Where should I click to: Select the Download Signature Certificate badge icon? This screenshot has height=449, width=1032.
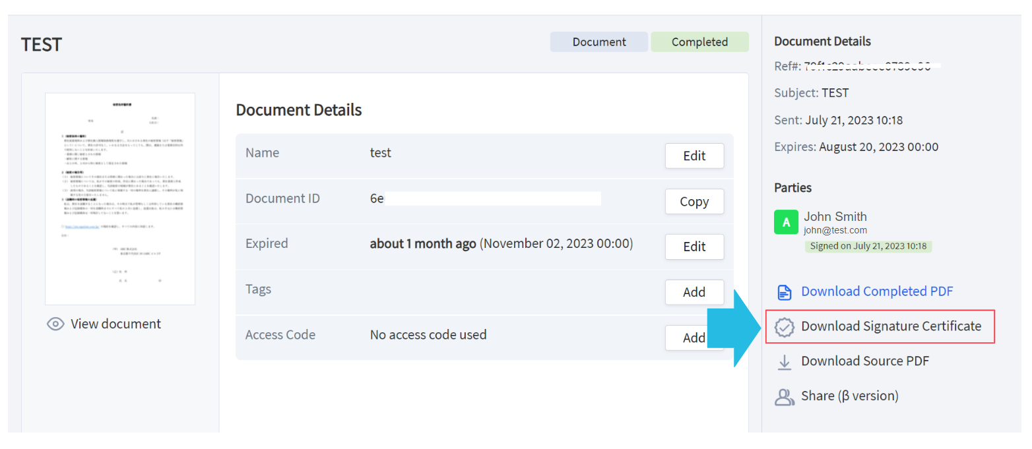pyautogui.click(x=785, y=326)
